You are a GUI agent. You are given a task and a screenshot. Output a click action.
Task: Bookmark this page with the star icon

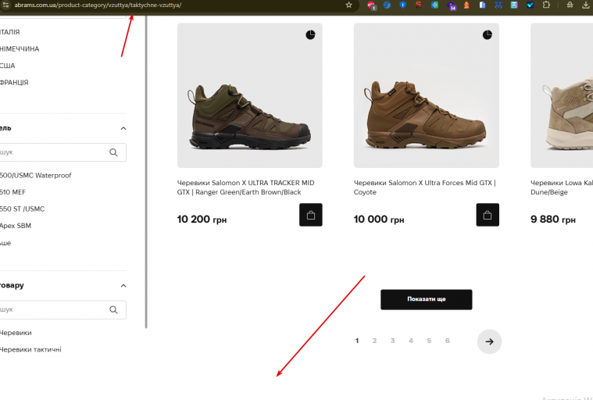pos(348,5)
